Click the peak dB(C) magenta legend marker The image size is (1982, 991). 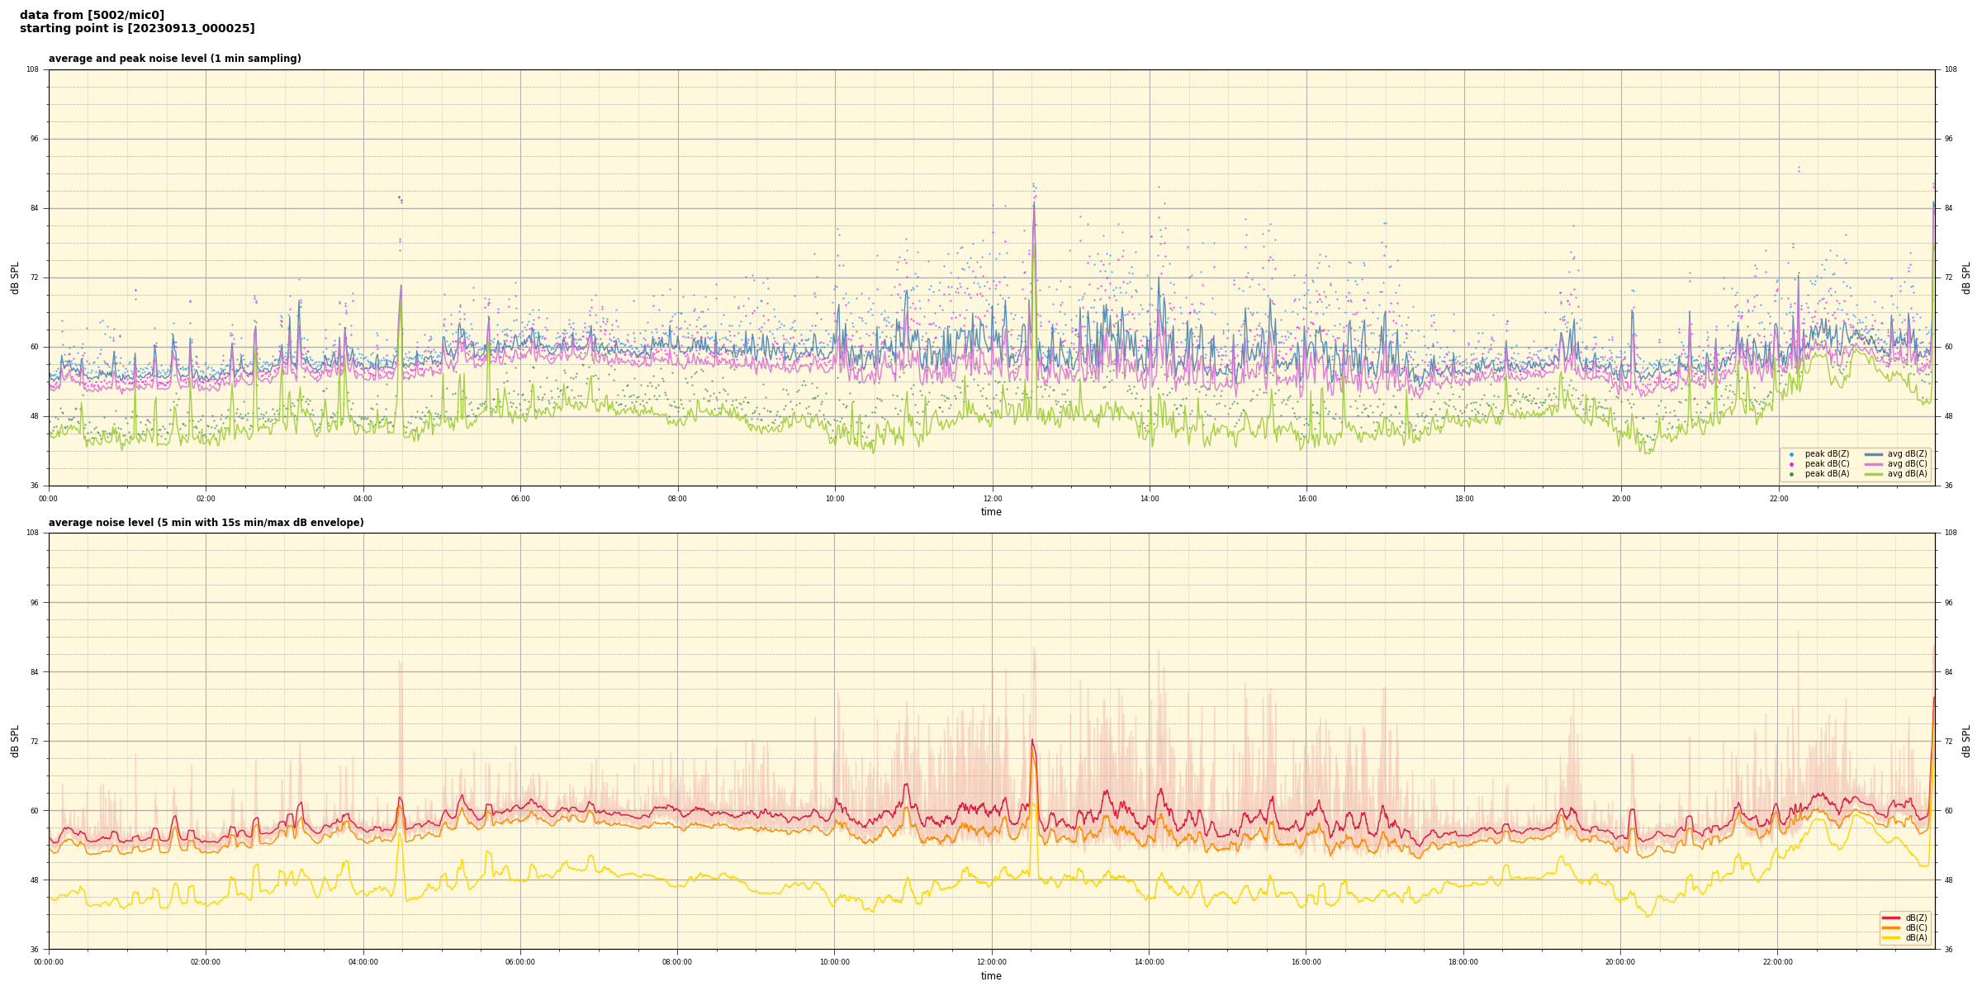click(x=1791, y=464)
